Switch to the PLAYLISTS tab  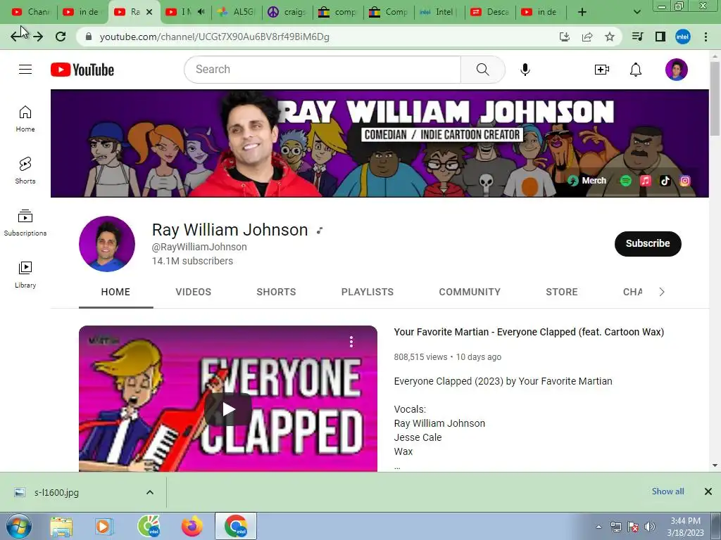tap(368, 292)
